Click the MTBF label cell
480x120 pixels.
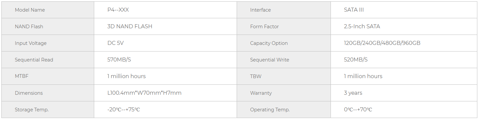click(48, 76)
